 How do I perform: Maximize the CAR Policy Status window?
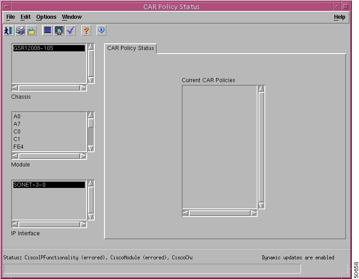346,6
